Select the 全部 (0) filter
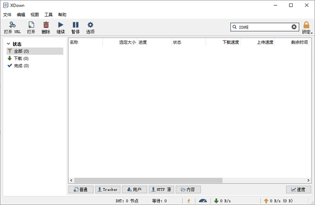 tap(35, 51)
